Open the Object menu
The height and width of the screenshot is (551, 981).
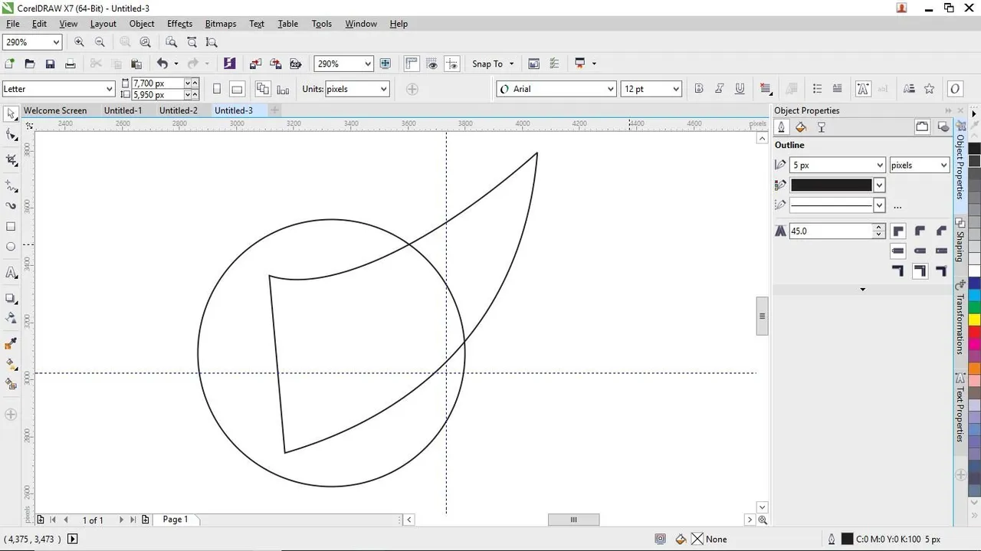(142, 24)
